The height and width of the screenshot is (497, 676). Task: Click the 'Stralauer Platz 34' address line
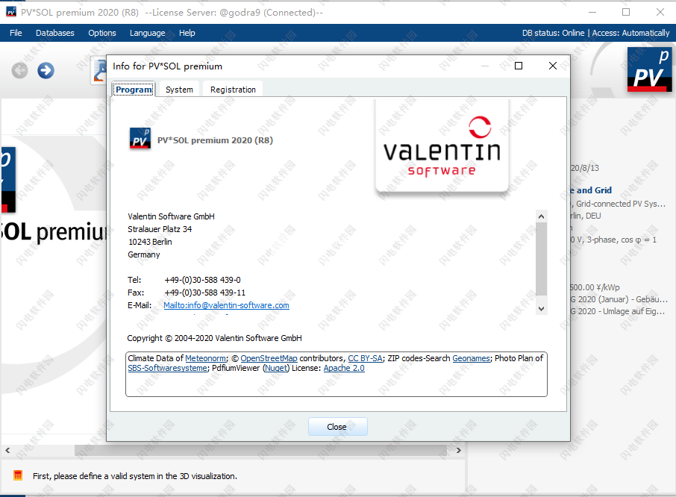[160, 229]
